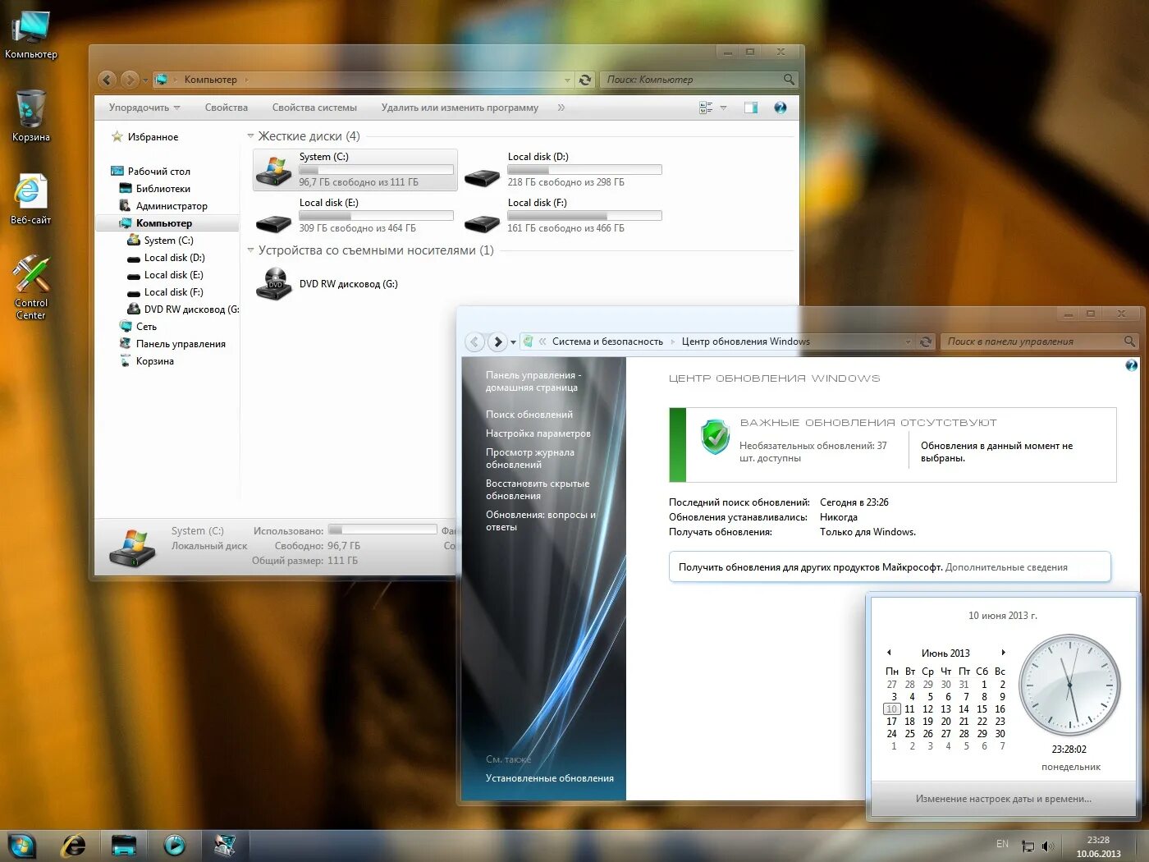Click Удалить или изменить программу
1149x862 pixels.
460,108
